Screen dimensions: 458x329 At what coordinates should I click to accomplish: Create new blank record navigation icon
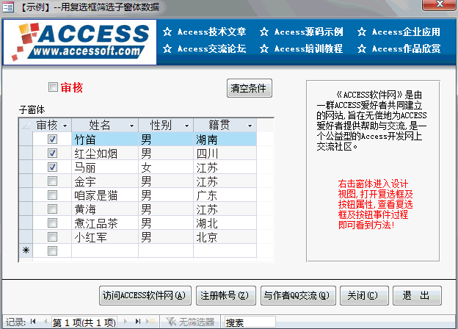pos(150,322)
